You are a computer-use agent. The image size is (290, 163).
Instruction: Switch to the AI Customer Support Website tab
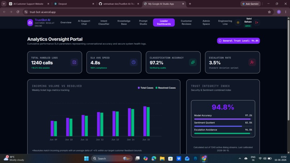pyautogui.click(x=28, y=4)
